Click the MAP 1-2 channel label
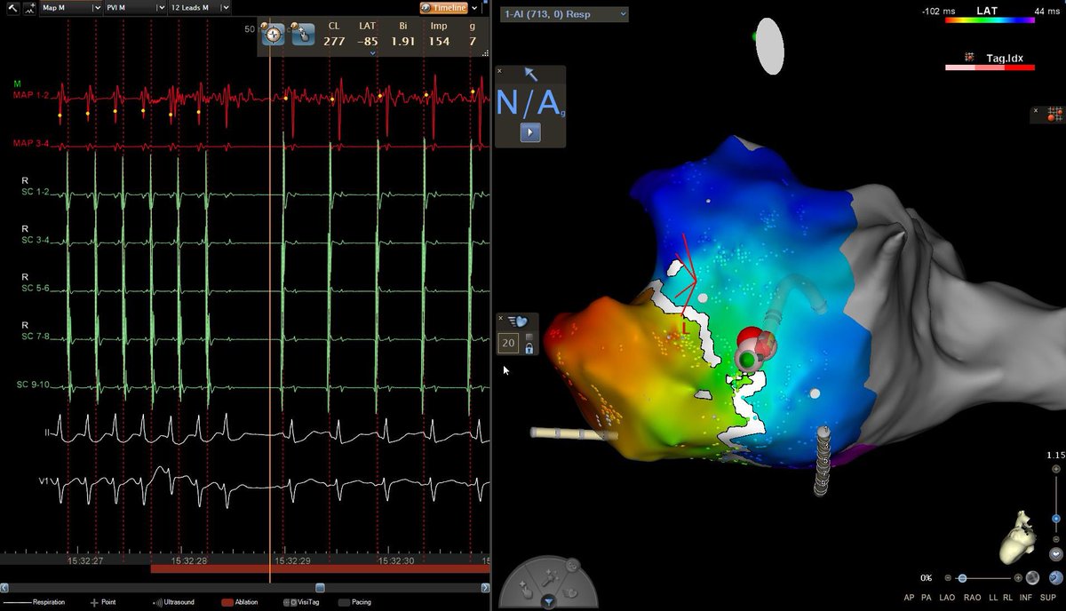This screenshot has height=611, width=1066. 30,96
